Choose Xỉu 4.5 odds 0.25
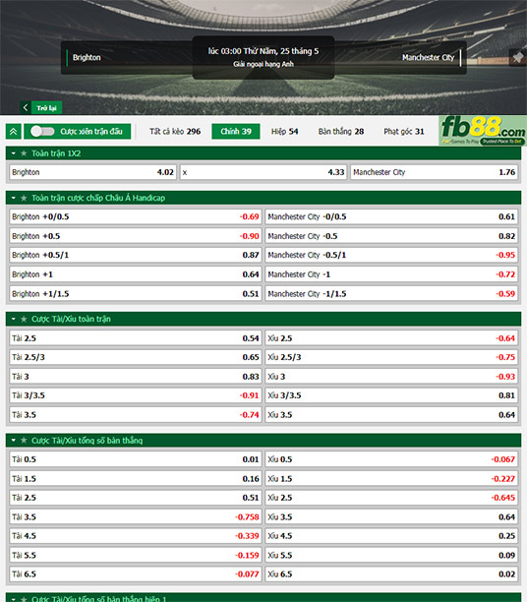527x602 pixels. 391,535
